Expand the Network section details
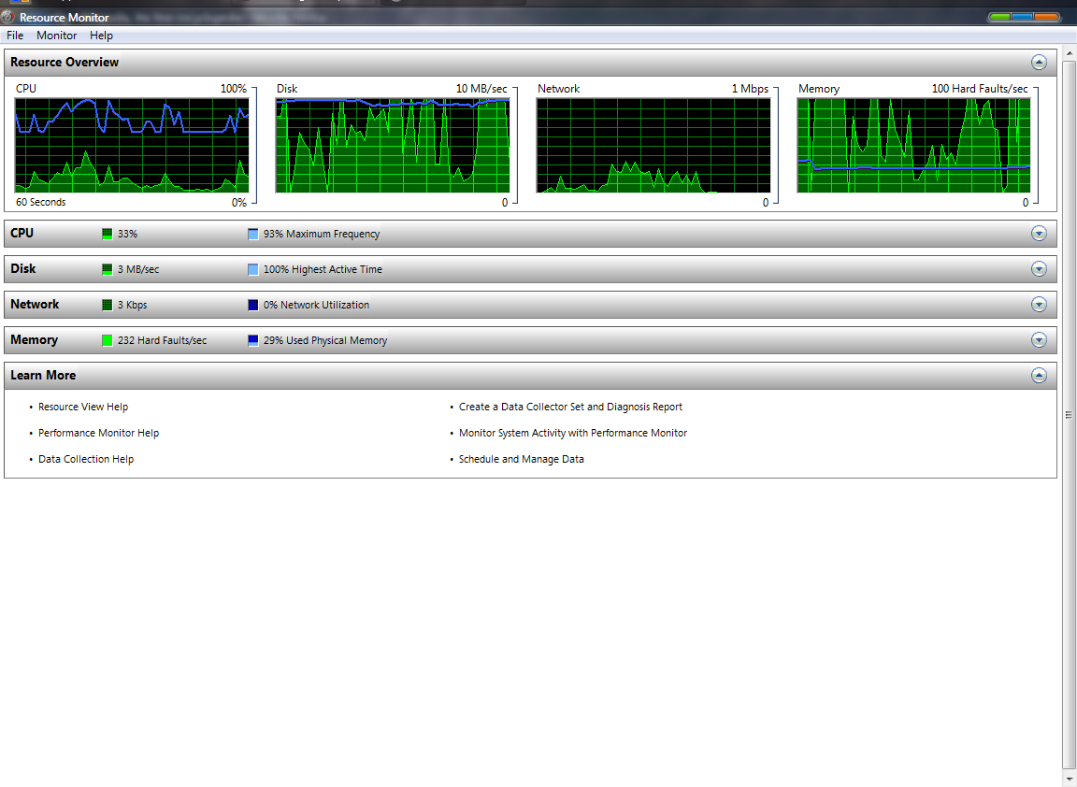 coord(1039,304)
